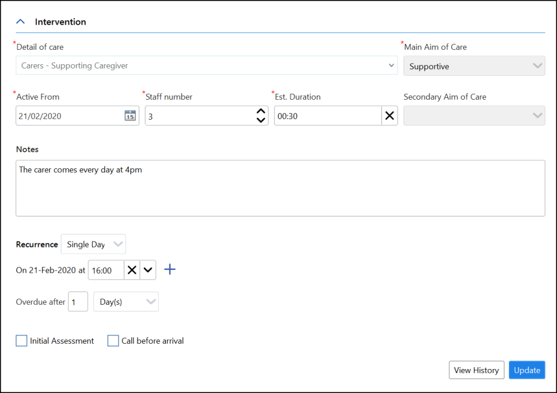Collapse the Intervention section chevron

coord(20,22)
